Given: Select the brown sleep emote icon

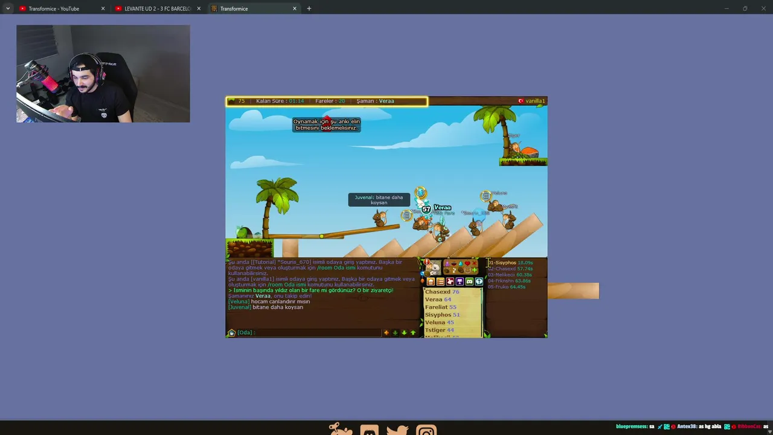Looking at the screenshot, I should click(x=461, y=270).
